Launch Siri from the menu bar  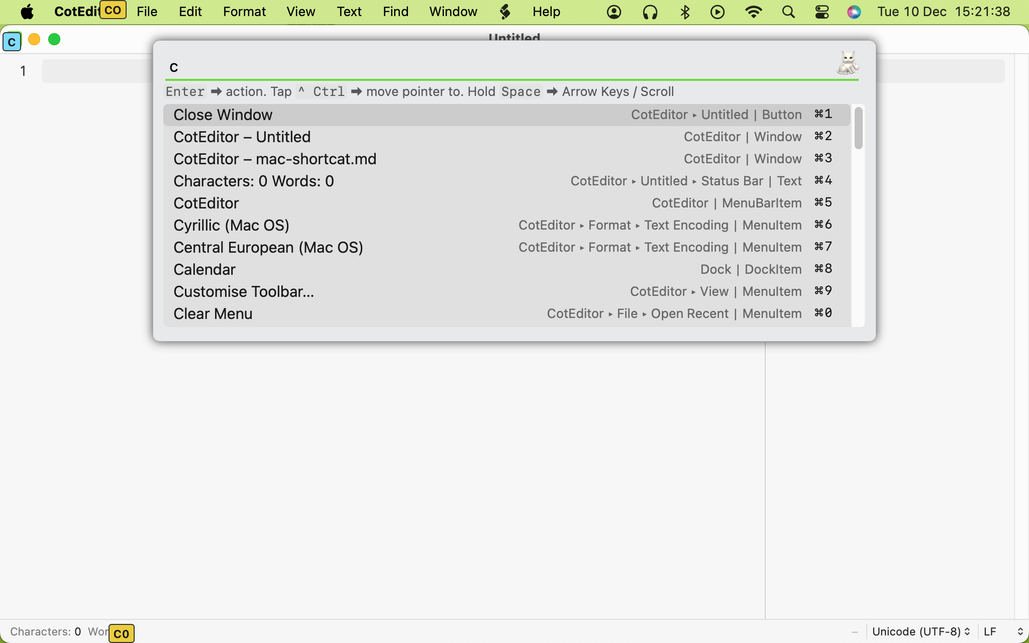click(x=854, y=12)
